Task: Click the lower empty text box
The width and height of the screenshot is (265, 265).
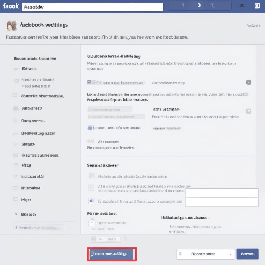Action: pyautogui.click(x=222, y=202)
